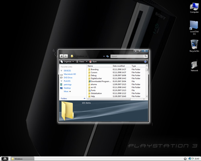Click the Views toolbar button
The image size is (201, 161).
(80, 62)
